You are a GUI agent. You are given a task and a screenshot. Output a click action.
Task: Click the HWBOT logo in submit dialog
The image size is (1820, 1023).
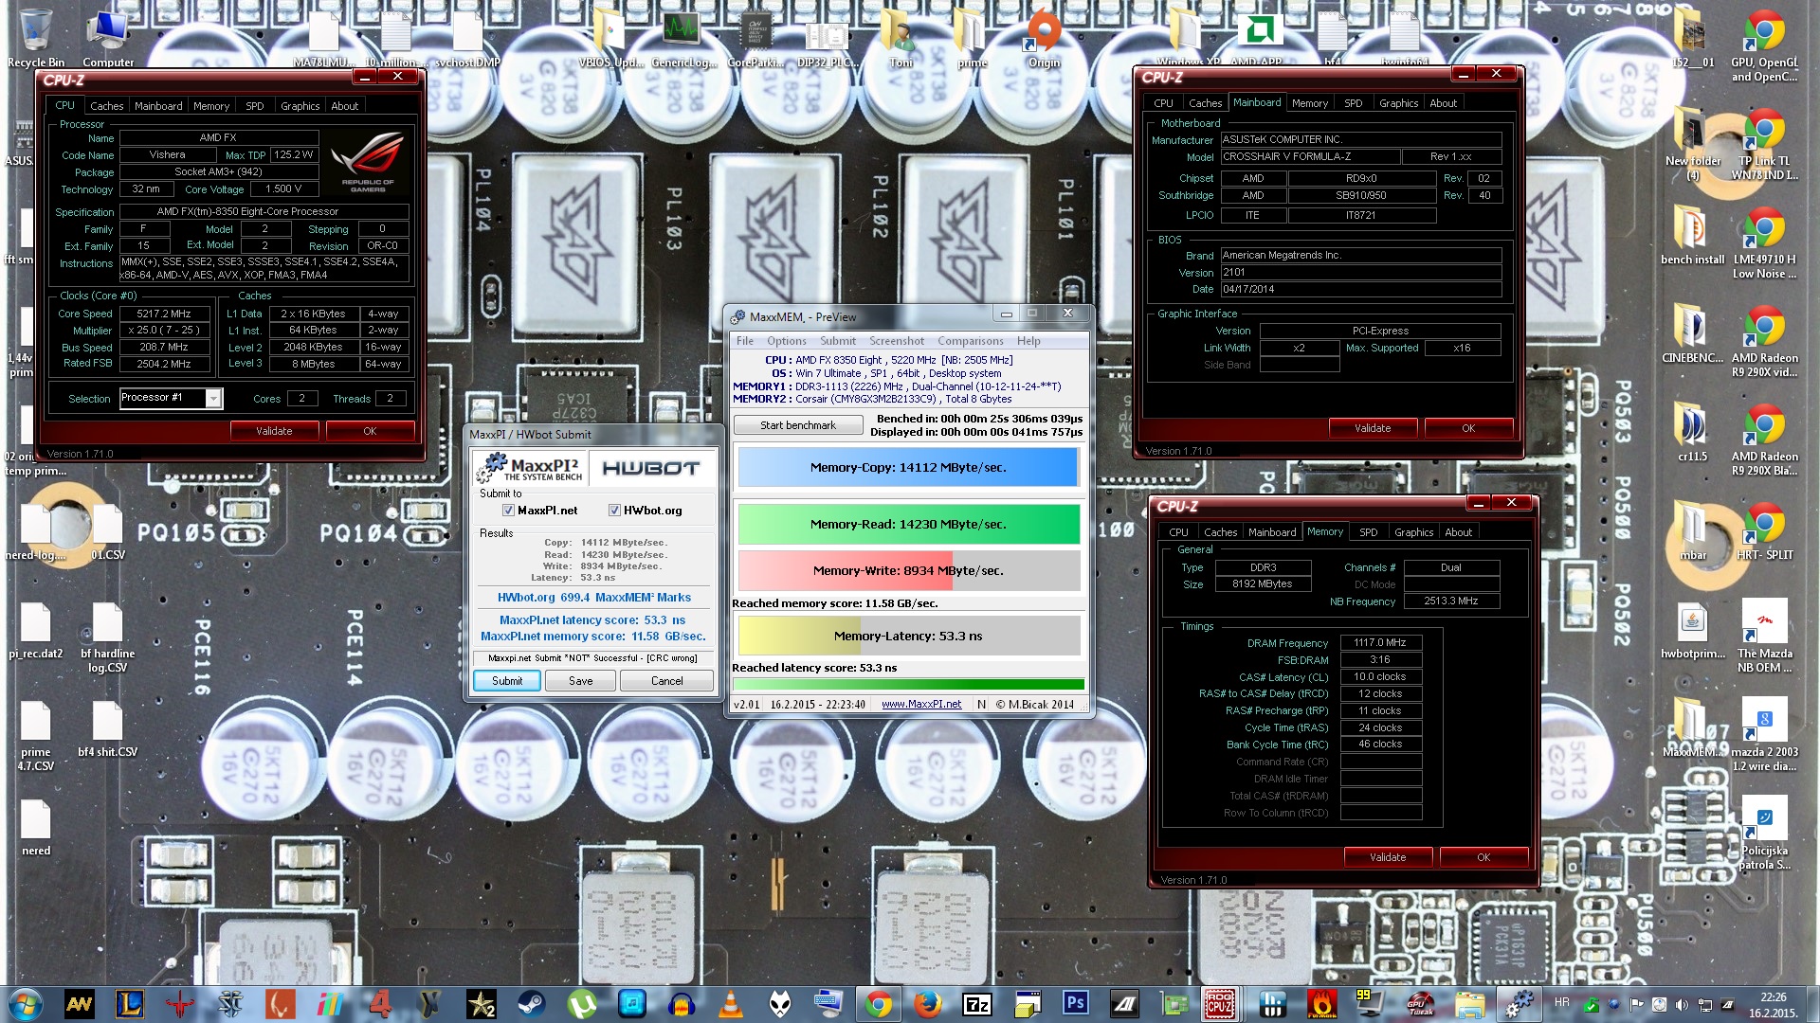[650, 469]
